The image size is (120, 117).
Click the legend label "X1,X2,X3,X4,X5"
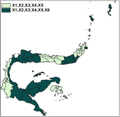(x=28, y=5)
